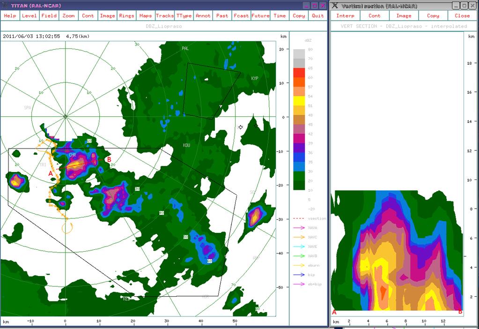Click the Vertical section window X icon
The height and width of the screenshot is (329, 479).
[x=335, y=6]
